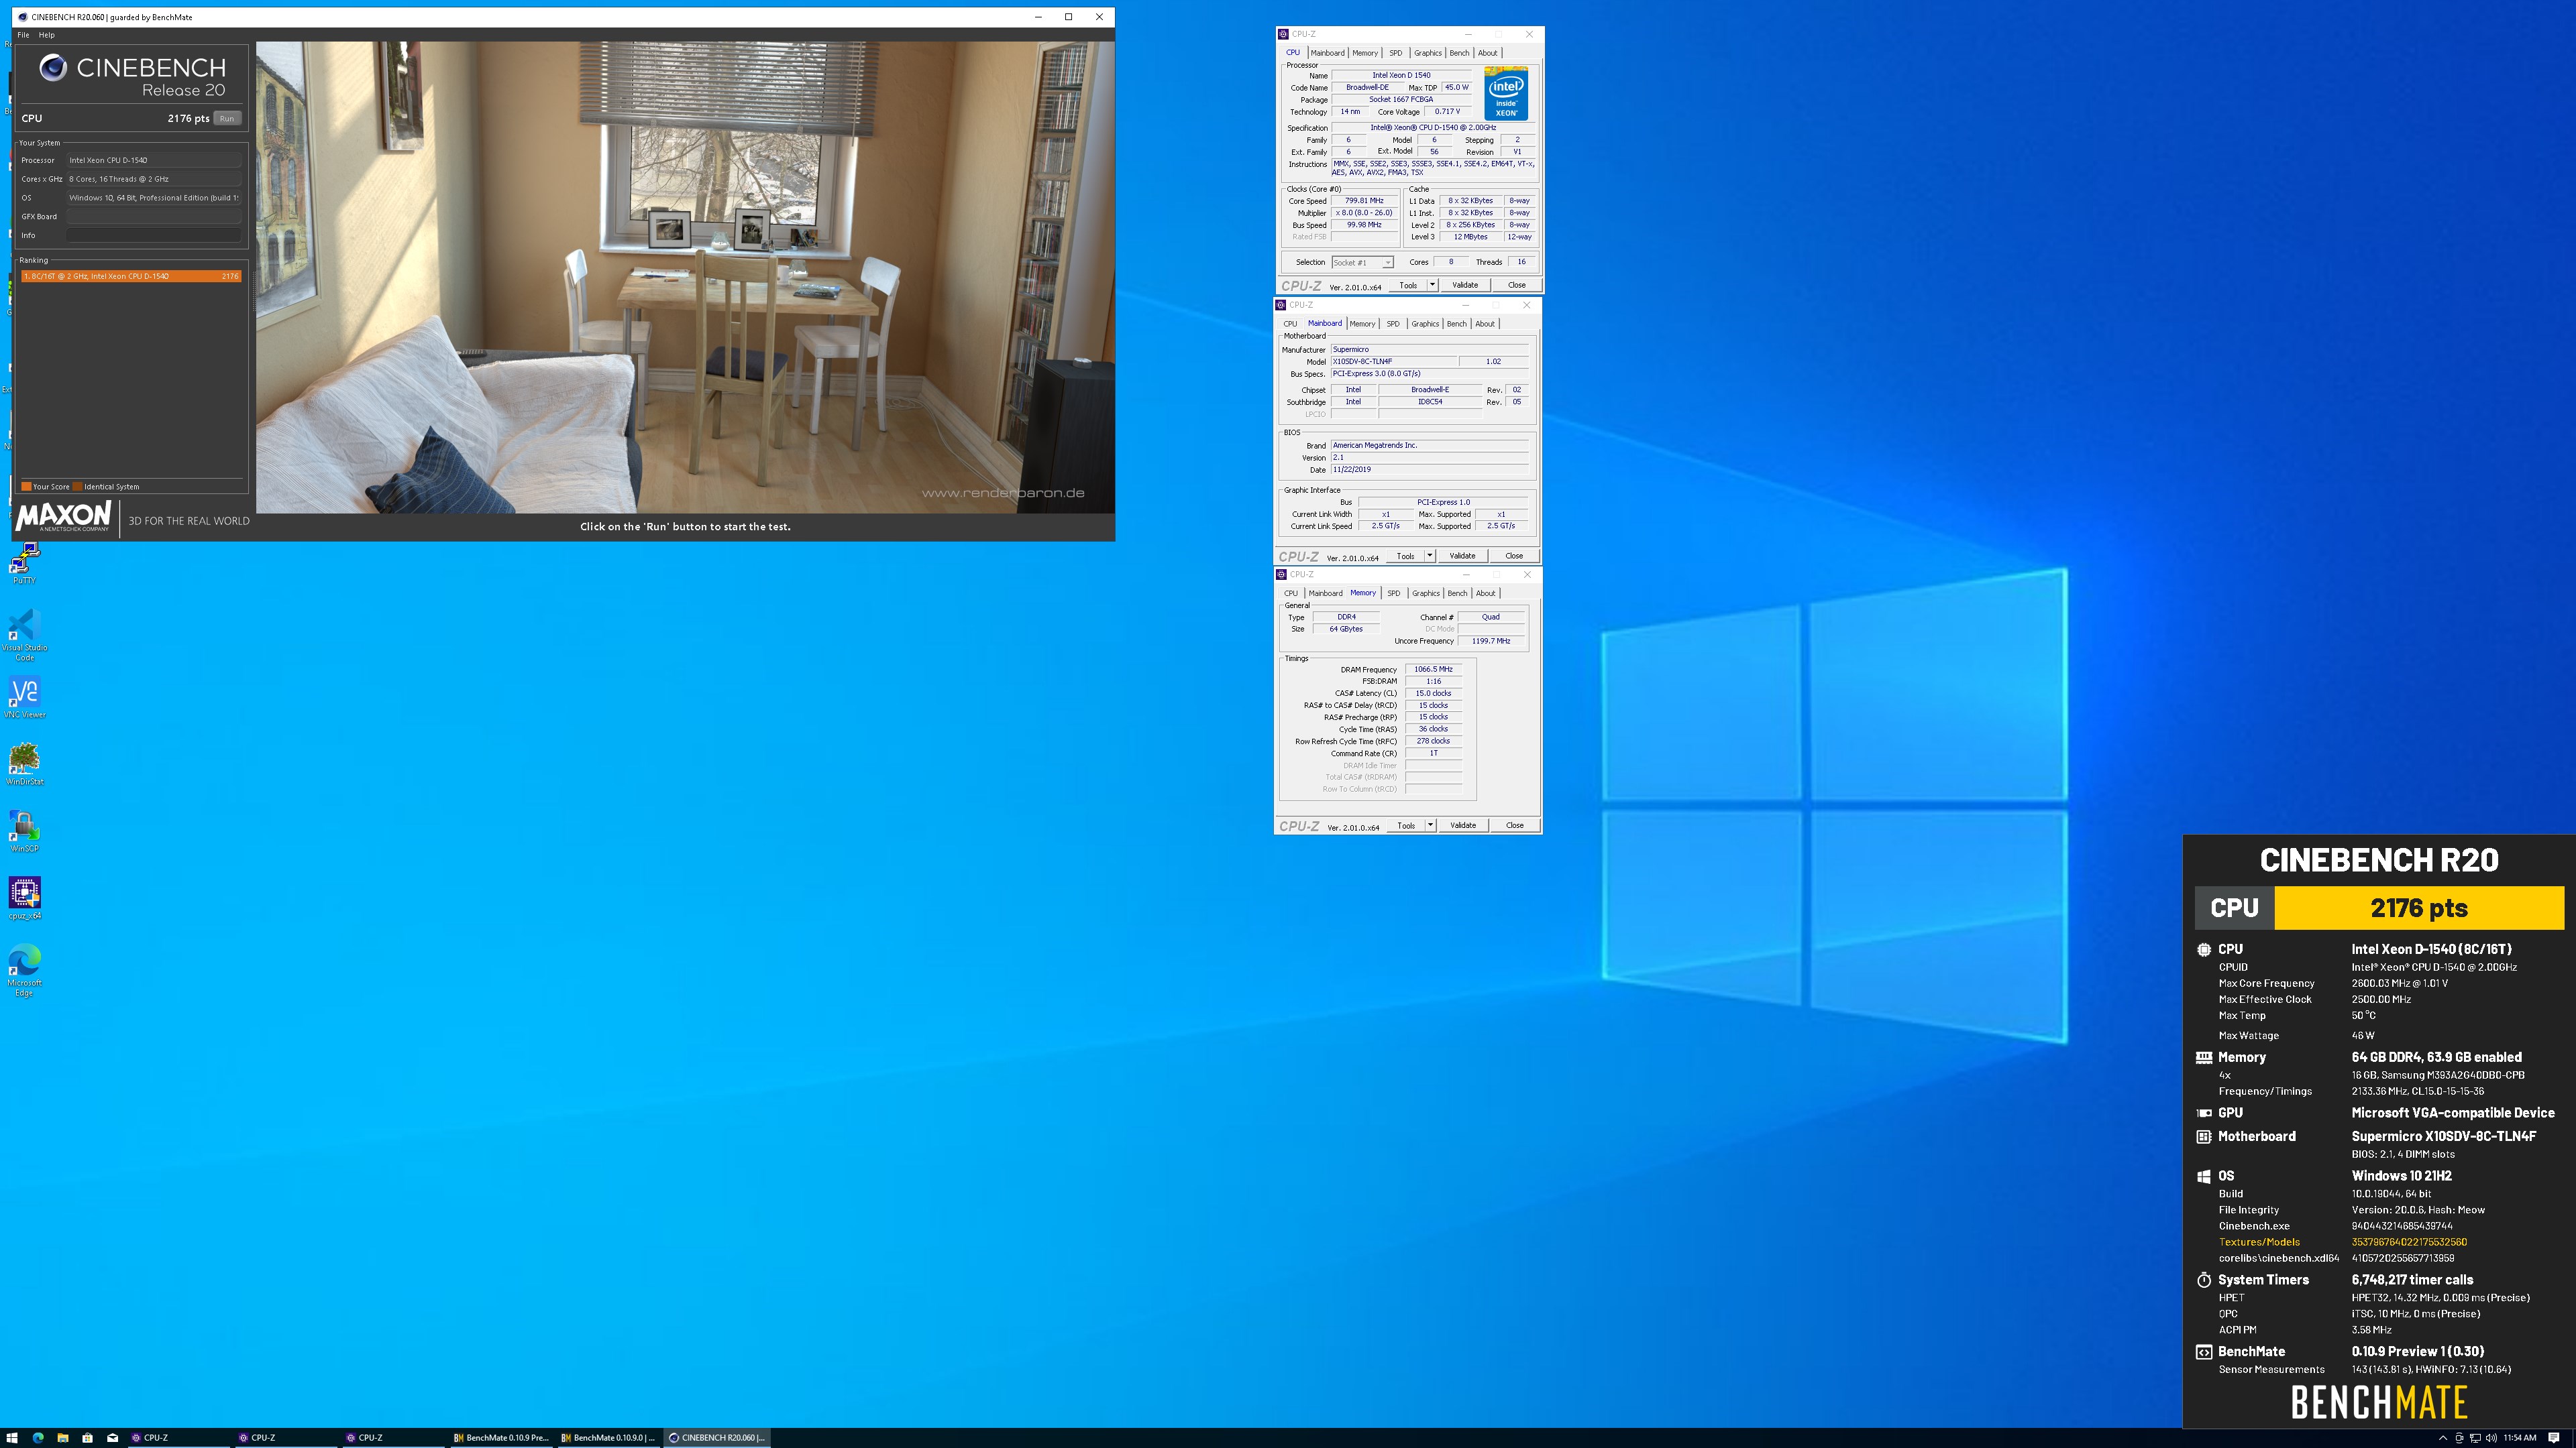Expand Tools dropdown arrow in middle CPU-Z window
Viewport: 2576px width, 1448px height.
(1430, 556)
